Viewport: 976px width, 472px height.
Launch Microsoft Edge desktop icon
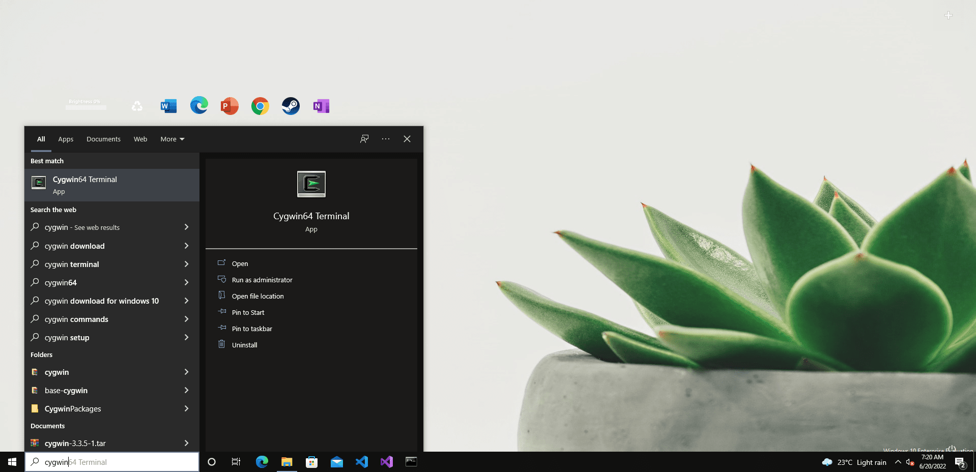tap(199, 105)
